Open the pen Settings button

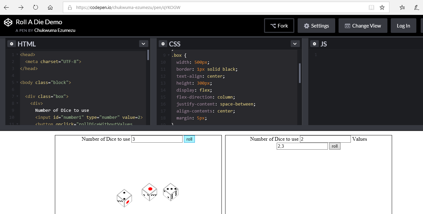(316, 26)
